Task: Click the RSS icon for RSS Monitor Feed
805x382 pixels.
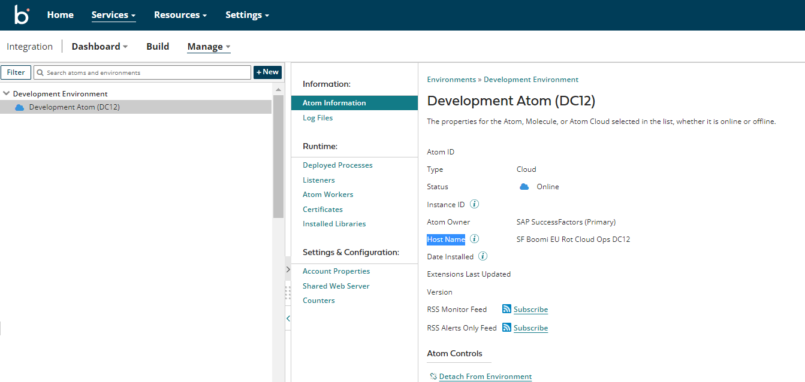Action: coord(506,309)
